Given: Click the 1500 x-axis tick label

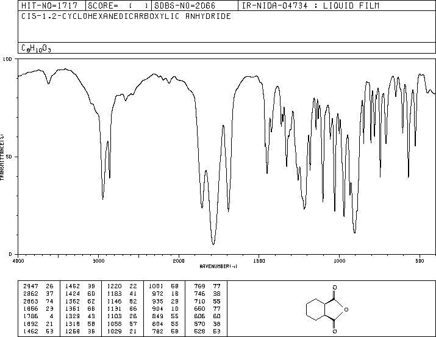Looking at the screenshot, I should click(x=259, y=261).
